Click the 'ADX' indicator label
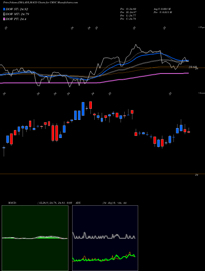The image size is (205, 271). (x=78, y=203)
